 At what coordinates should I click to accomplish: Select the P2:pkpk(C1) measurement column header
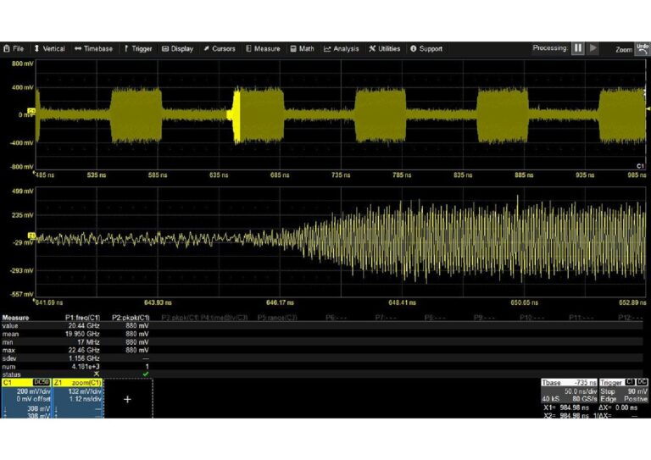point(131,318)
